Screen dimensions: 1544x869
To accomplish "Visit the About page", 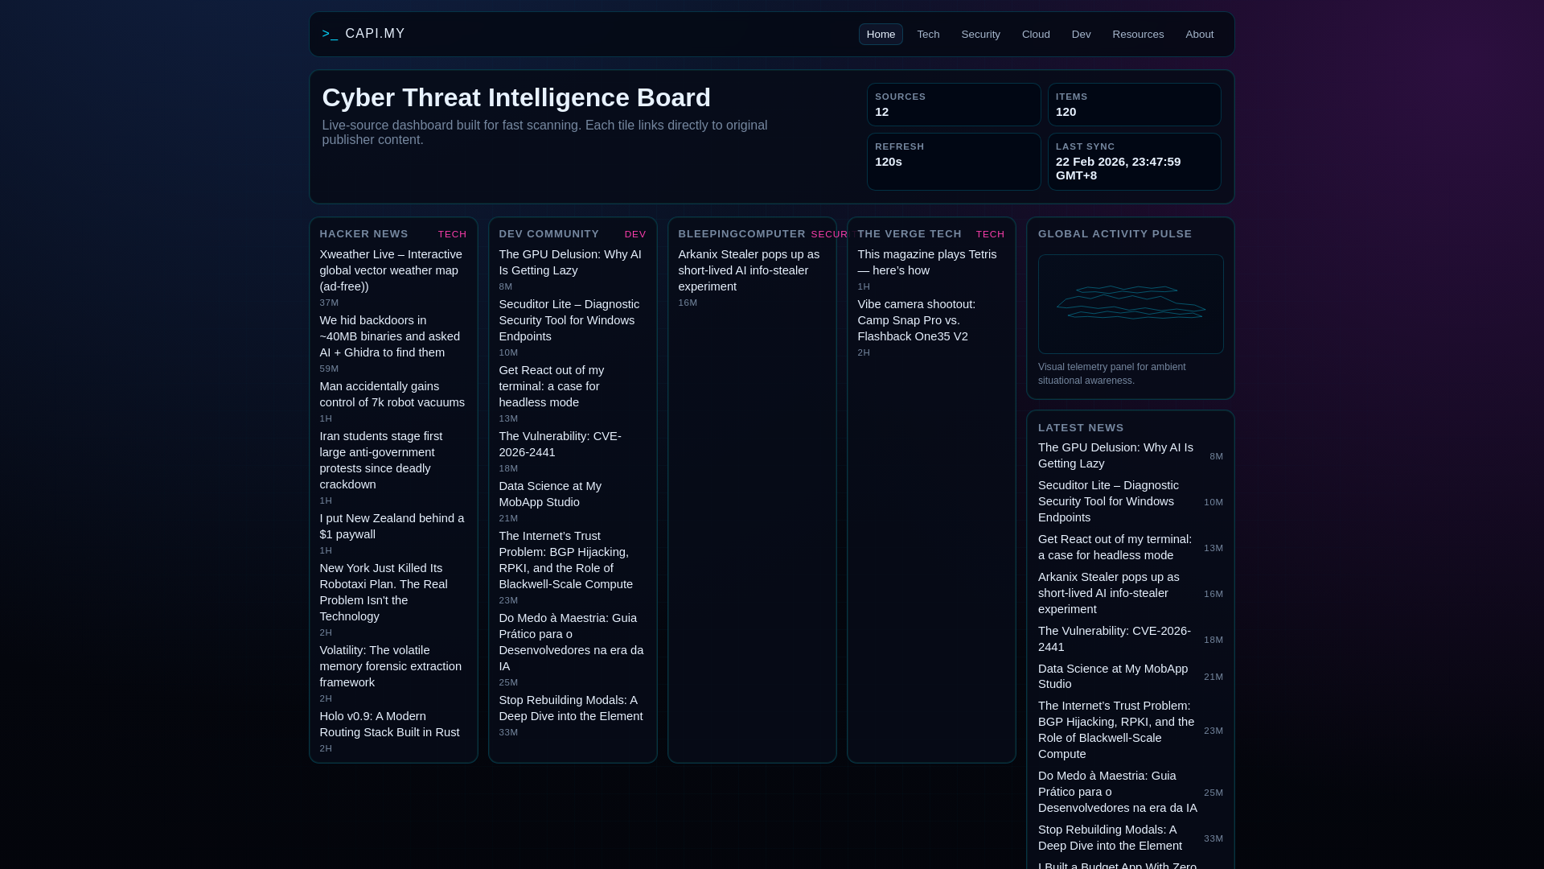I will coord(1199,34).
